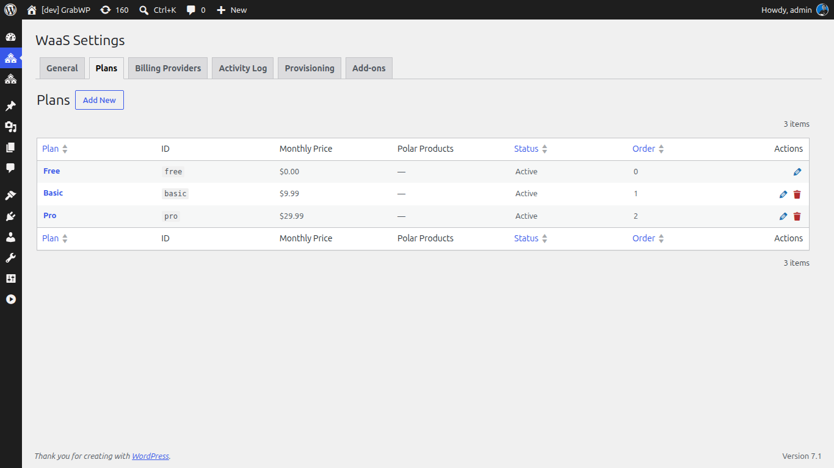Delete the Basic plan with the trash icon
This screenshot has width=834, height=468.
(797, 194)
